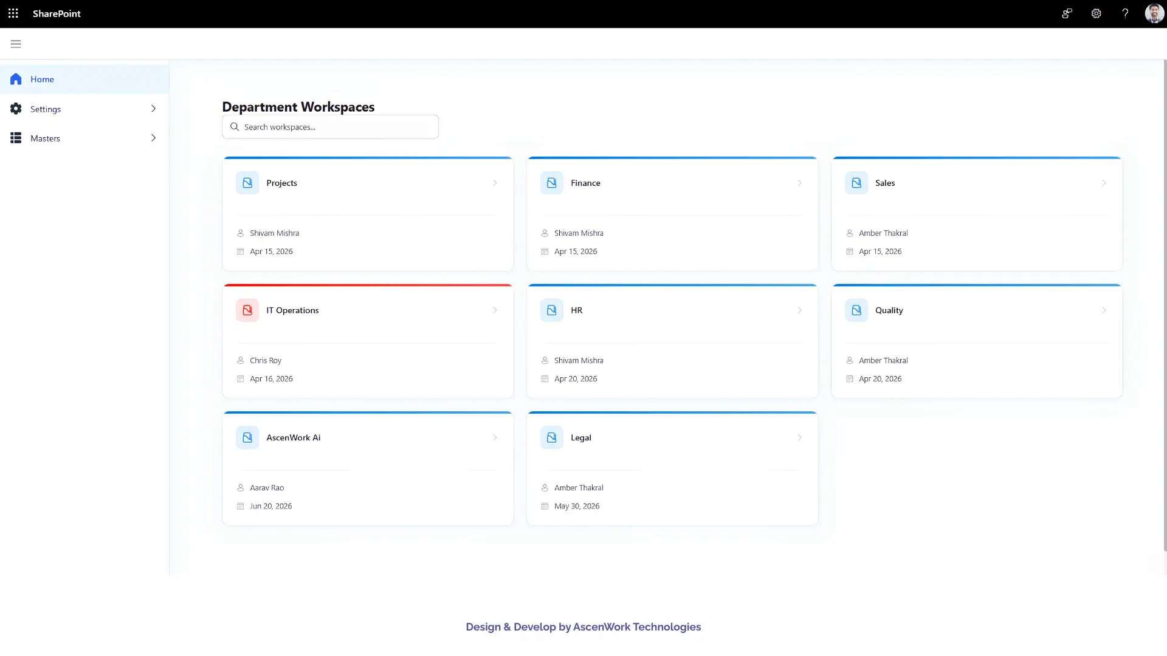
Task: Click the Legal workspace icon
Action: point(552,437)
